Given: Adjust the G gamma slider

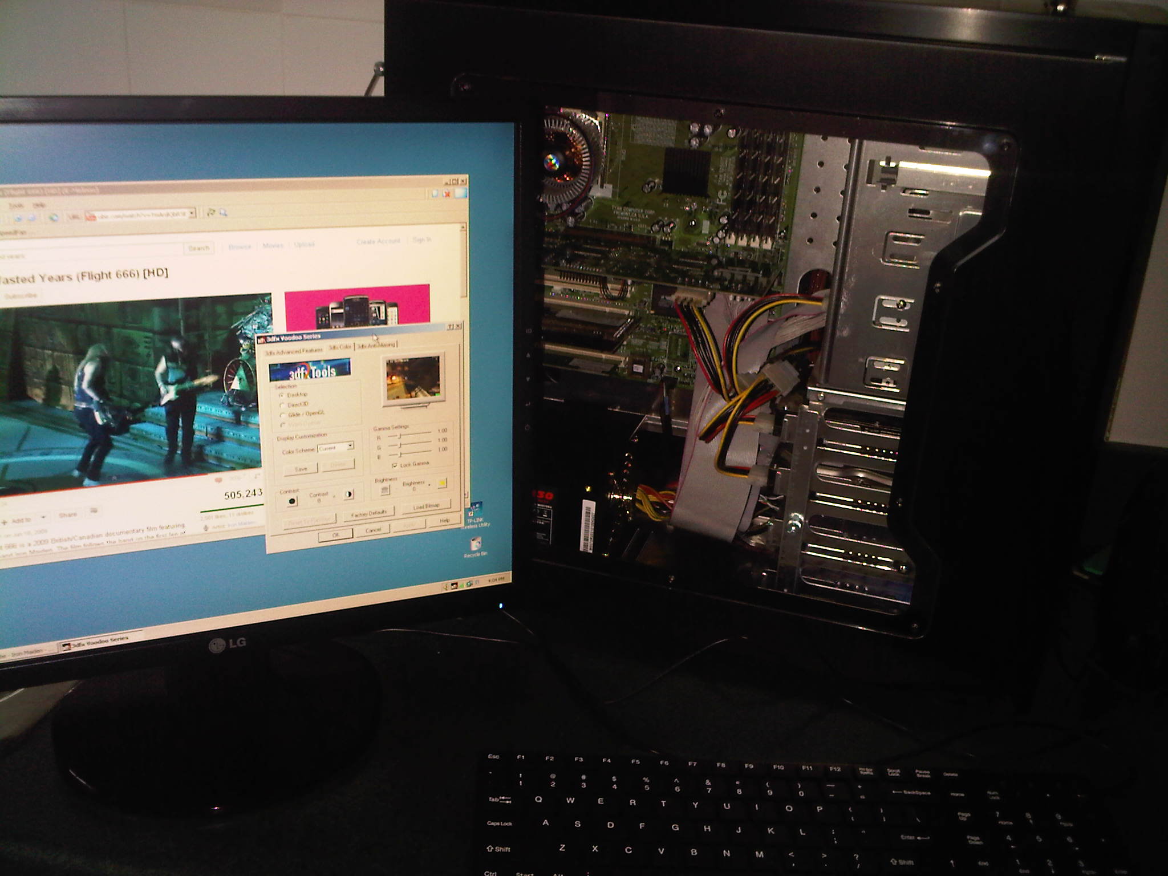Looking at the screenshot, I should click(x=400, y=445).
